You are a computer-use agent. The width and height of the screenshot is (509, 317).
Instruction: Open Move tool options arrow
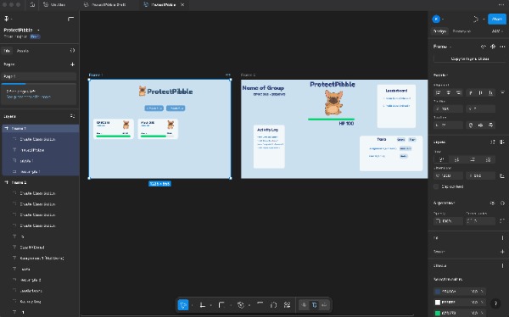pos(192,305)
